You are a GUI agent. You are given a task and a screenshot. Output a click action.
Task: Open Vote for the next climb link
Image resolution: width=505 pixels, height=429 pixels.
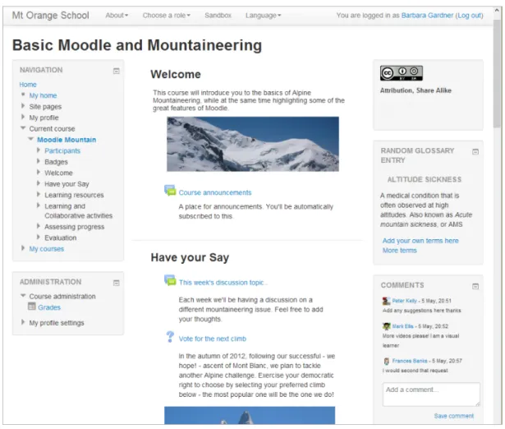[x=212, y=339]
